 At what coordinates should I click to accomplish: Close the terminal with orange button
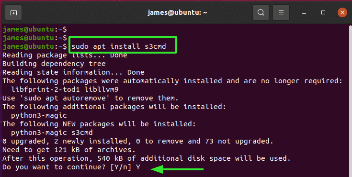(x=342, y=12)
